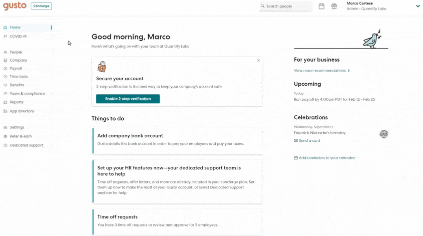The width and height of the screenshot is (423, 236).
Task: Click the Company building icon
Action: [x=5, y=60]
